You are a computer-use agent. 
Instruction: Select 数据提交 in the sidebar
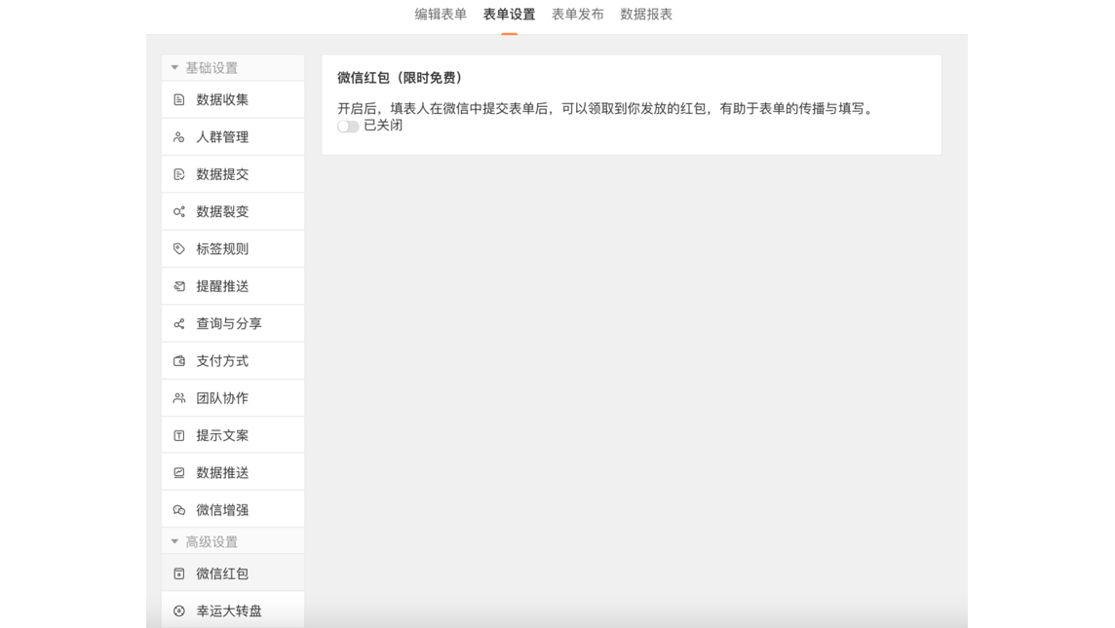coord(233,174)
